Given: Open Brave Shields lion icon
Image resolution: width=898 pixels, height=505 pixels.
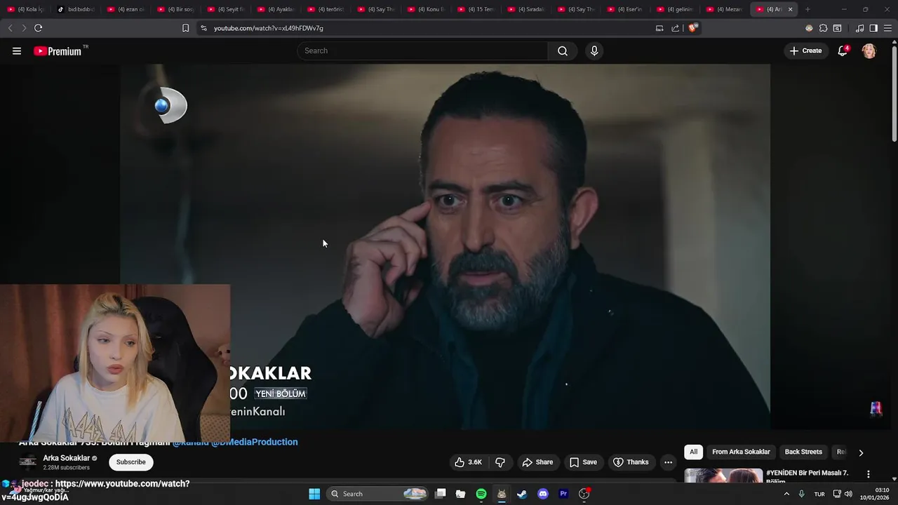Looking at the screenshot, I should (693, 28).
